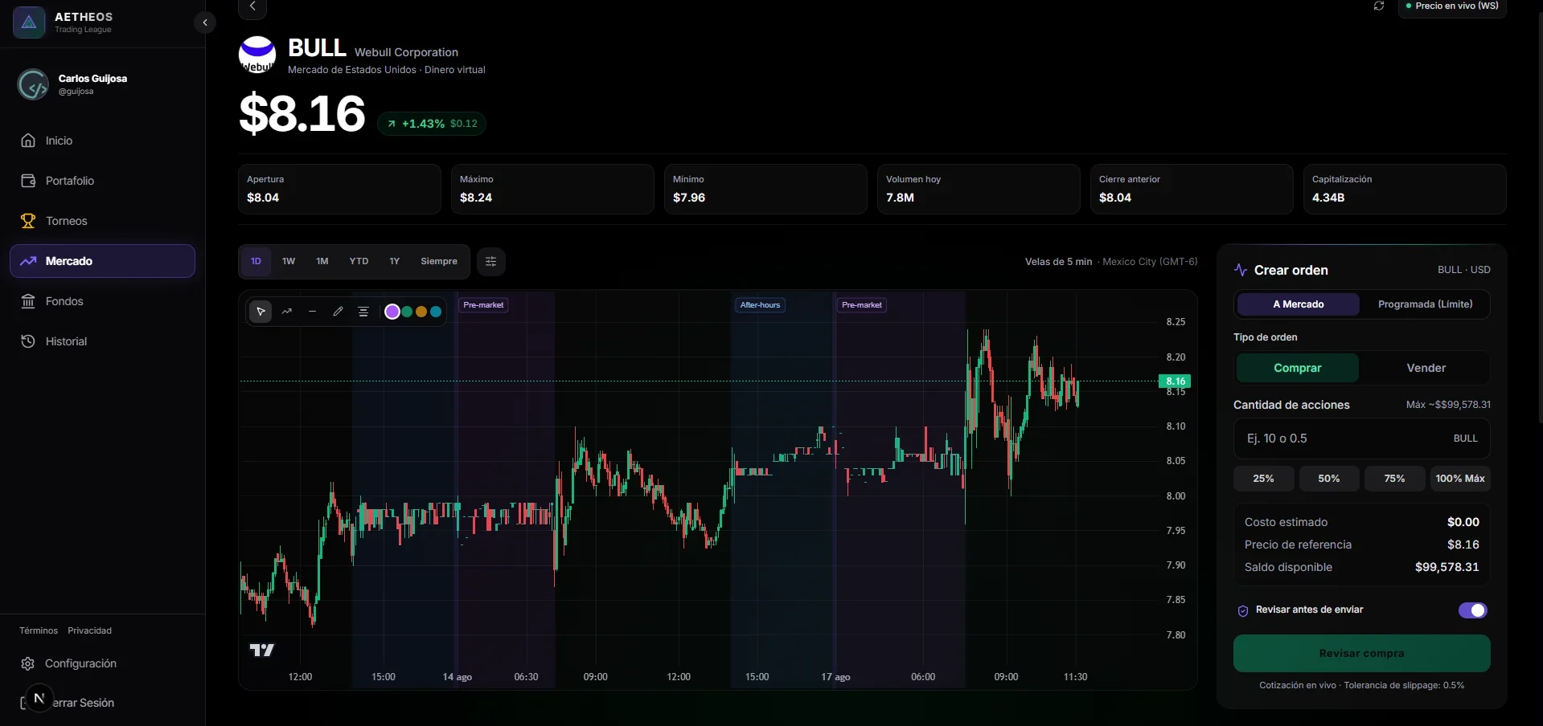Screen dimensions: 1543x726
Task: Choose the orange drawing color
Action: point(421,312)
